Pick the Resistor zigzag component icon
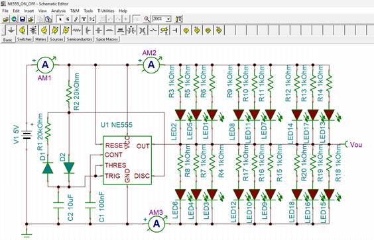Viewport: 374px width, 240px height. [x=77, y=30]
